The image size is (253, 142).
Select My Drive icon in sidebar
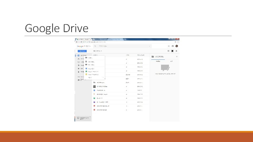tap(79, 55)
